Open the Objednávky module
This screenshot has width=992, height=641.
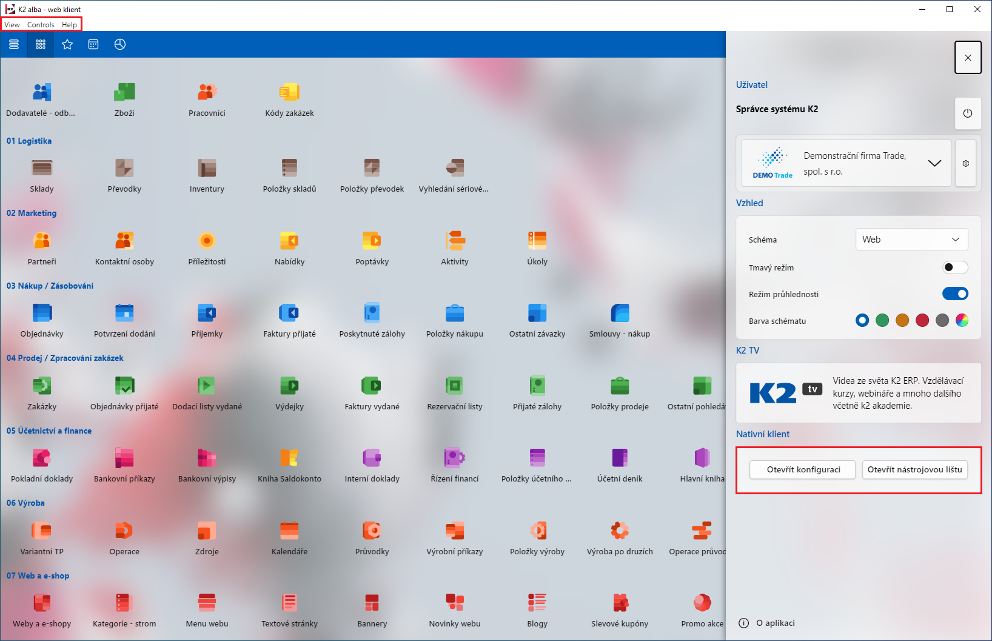point(42,313)
